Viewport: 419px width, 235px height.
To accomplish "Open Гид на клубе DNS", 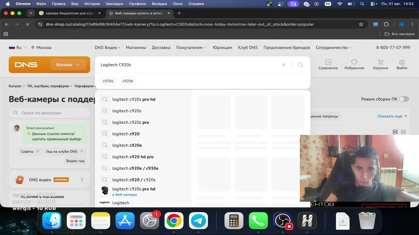I will (x=64, y=151).
